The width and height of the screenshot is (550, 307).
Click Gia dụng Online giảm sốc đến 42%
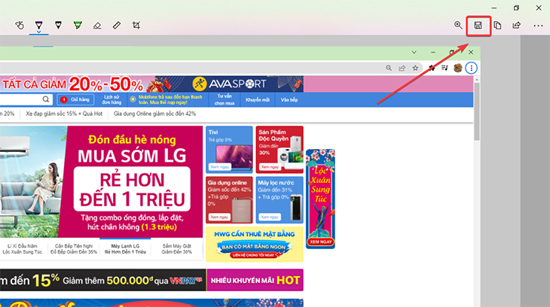(154, 114)
